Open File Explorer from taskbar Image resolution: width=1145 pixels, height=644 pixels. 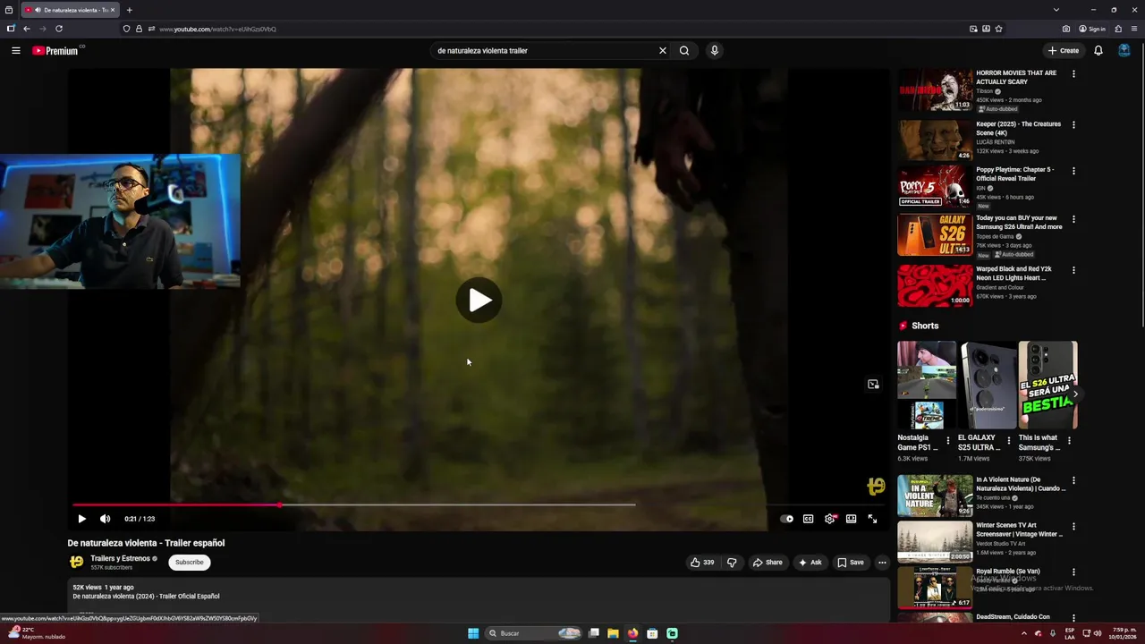(613, 633)
